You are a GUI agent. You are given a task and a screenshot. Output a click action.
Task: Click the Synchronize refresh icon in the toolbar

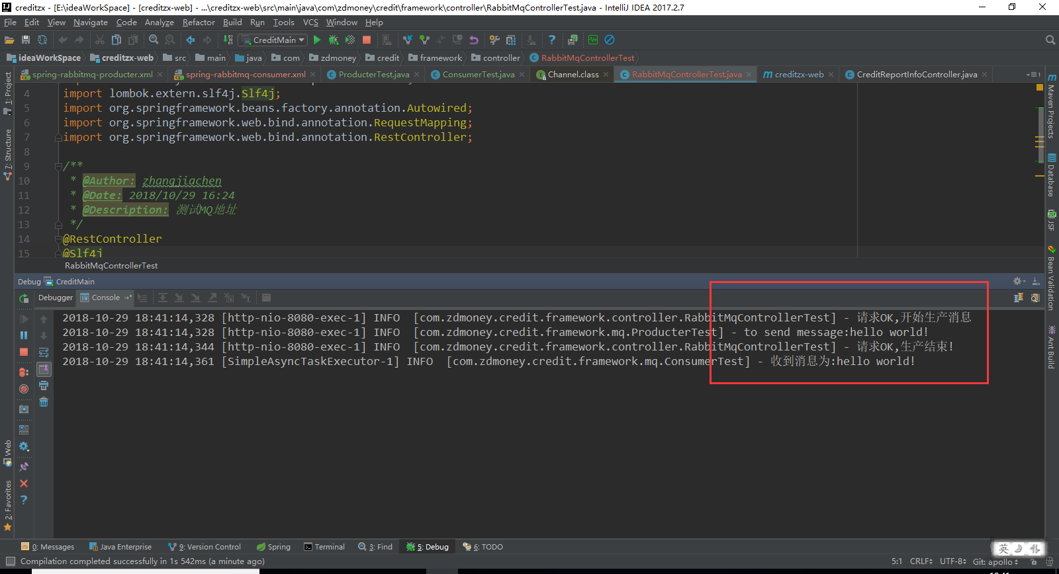point(42,40)
